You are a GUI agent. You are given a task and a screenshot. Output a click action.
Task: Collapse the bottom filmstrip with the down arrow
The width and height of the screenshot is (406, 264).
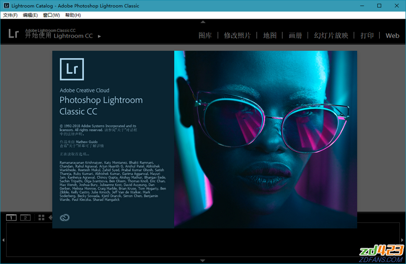click(202, 260)
